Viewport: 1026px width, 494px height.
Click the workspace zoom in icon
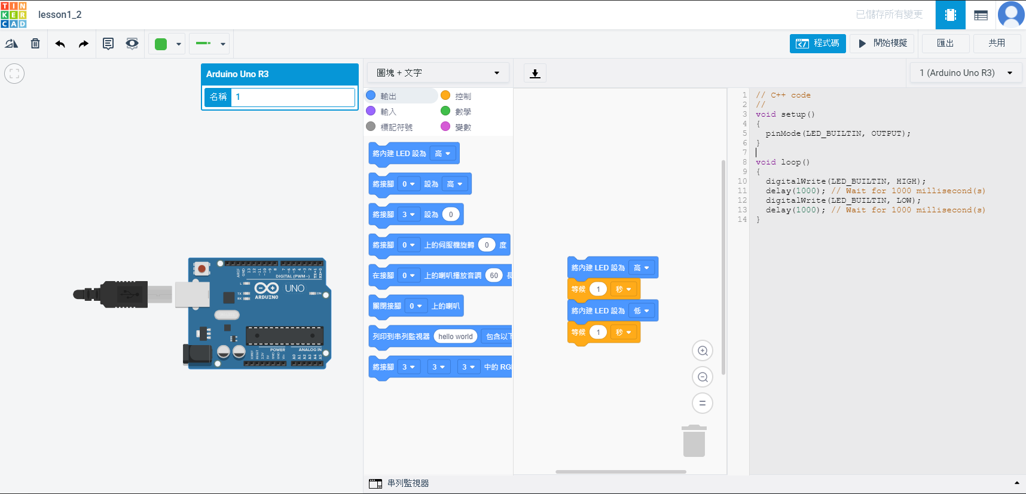pyautogui.click(x=703, y=351)
